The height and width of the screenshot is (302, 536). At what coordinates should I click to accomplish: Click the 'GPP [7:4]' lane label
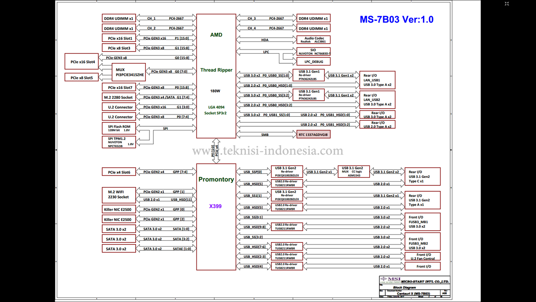tap(181, 172)
